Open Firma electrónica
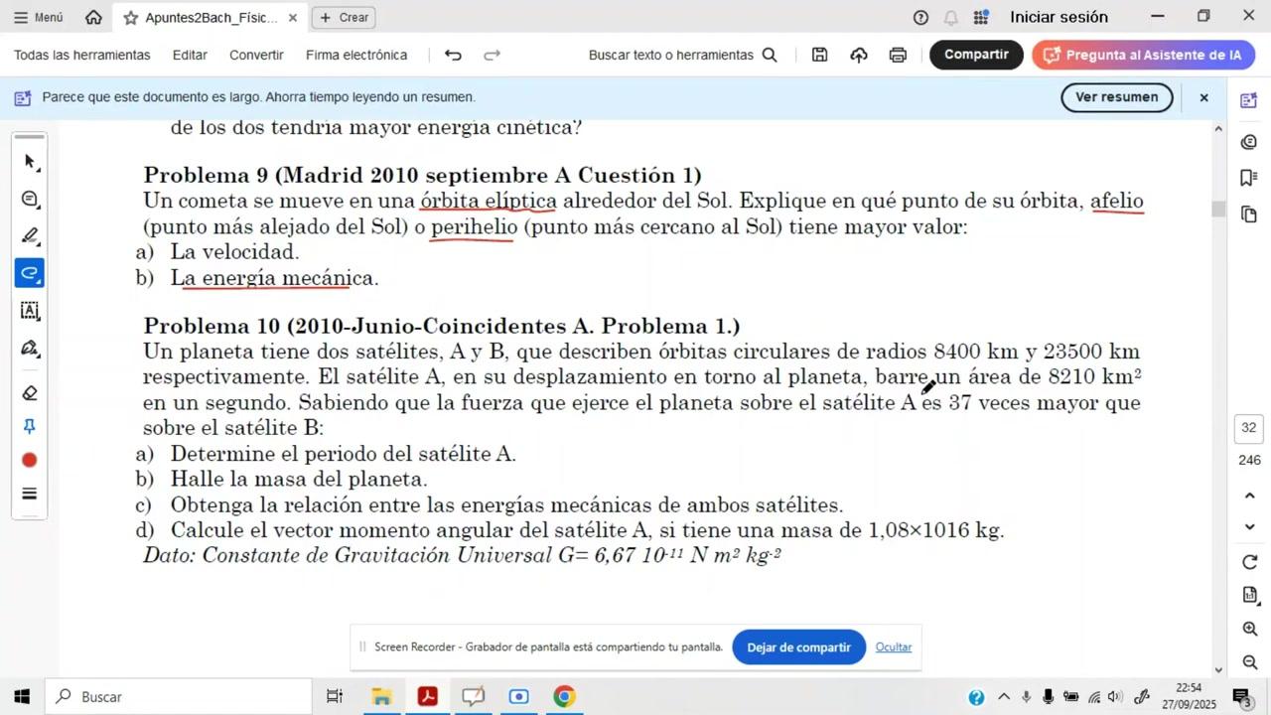1271x715 pixels. (x=356, y=55)
